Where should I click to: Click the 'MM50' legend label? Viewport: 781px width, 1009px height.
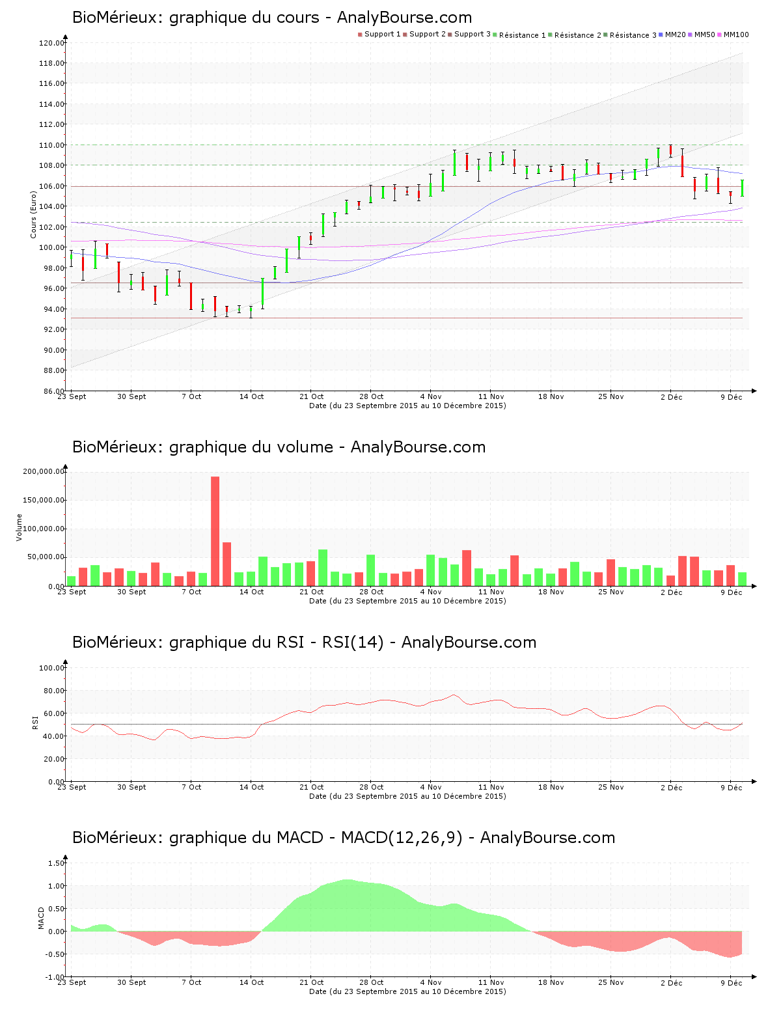(705, 35)
